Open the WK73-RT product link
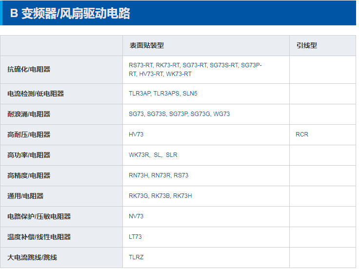The height and width of the screenshot is (270, 359). click(x=179, y=74)
